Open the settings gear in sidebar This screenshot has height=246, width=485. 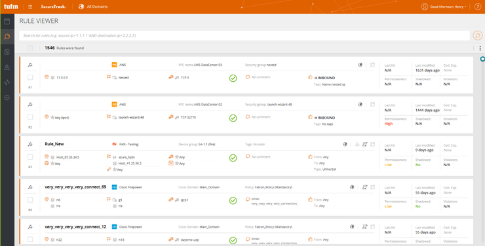coord(7,97)
